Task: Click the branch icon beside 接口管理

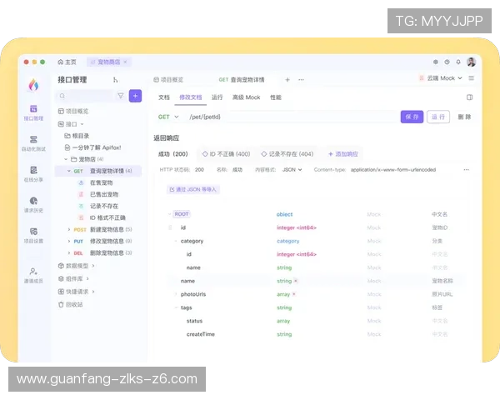Action: tap(116, 80)
